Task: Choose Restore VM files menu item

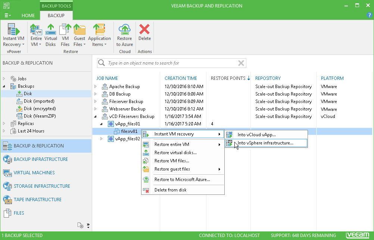Action: (183, 161)
